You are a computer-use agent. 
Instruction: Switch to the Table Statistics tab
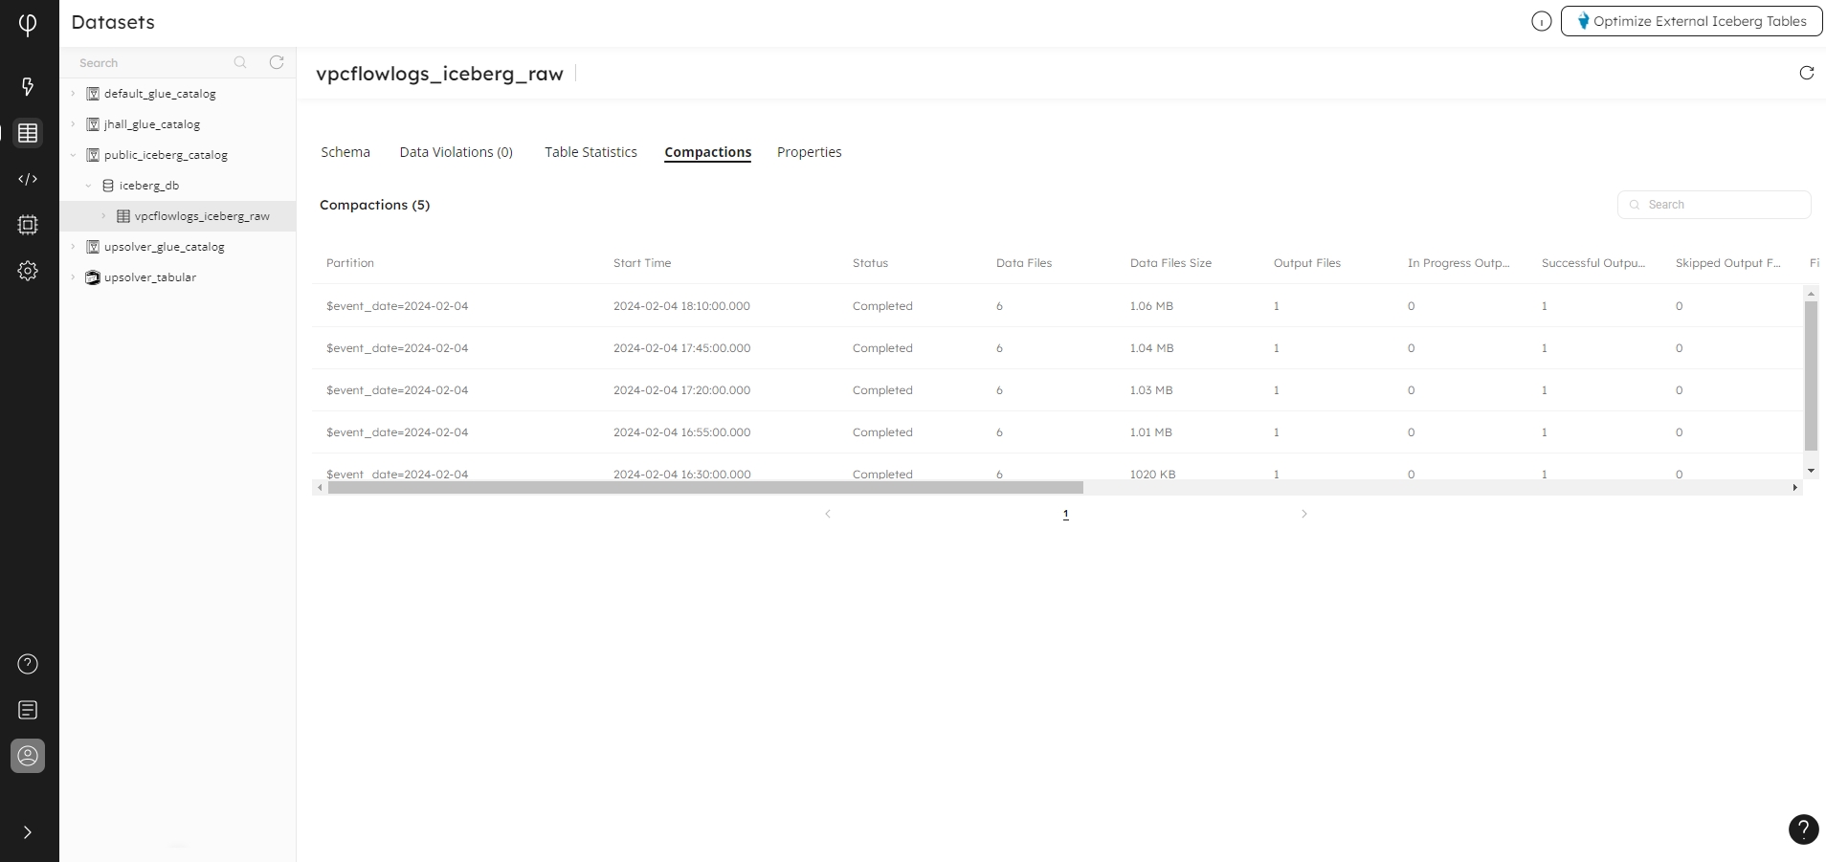tap(590, 152)
